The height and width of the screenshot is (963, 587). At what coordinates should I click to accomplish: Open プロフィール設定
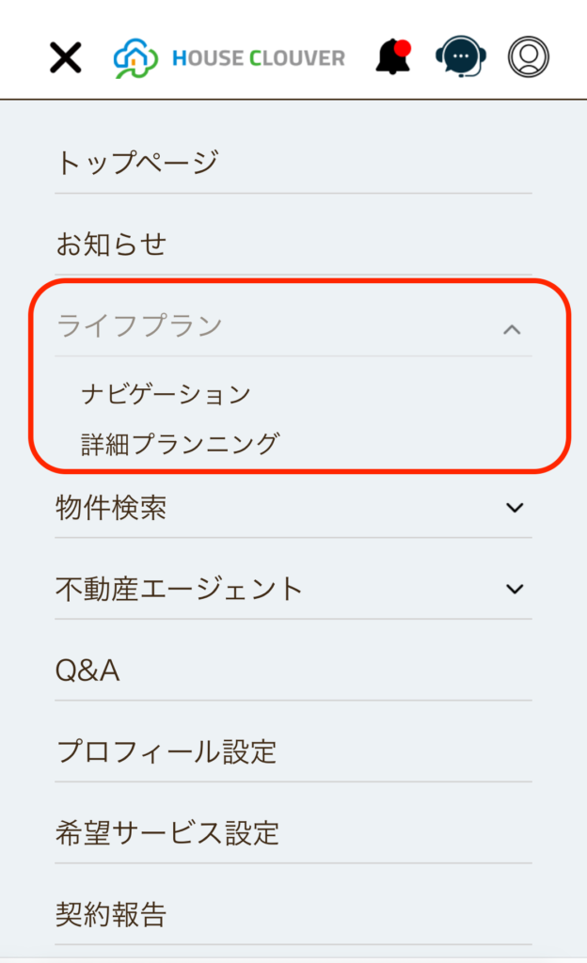pos(167,751)
